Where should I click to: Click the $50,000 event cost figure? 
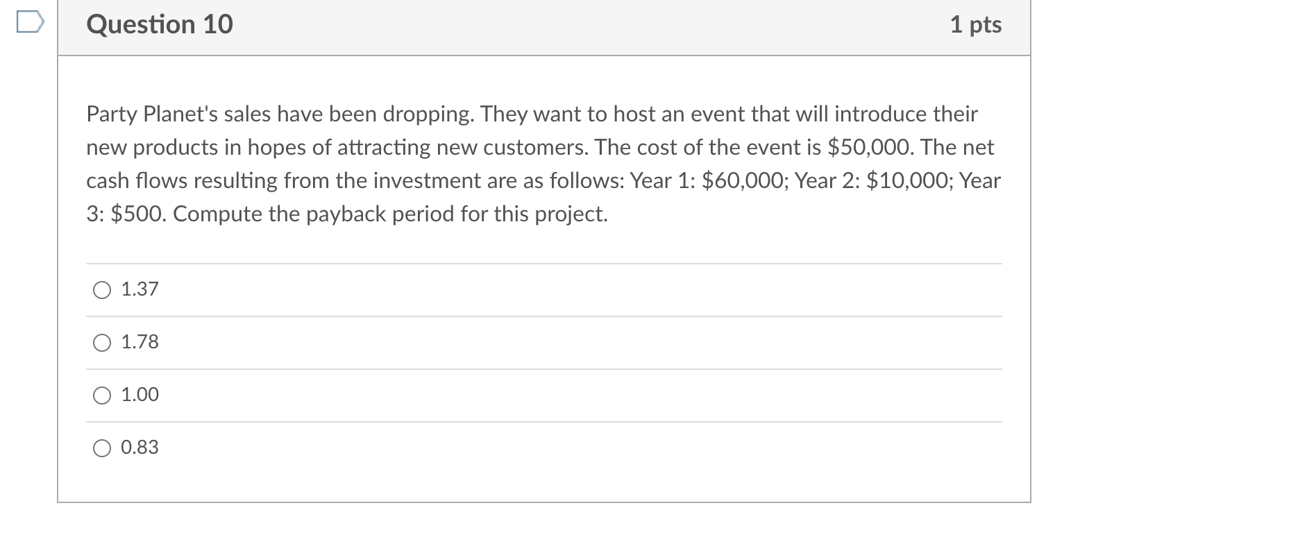871,147
